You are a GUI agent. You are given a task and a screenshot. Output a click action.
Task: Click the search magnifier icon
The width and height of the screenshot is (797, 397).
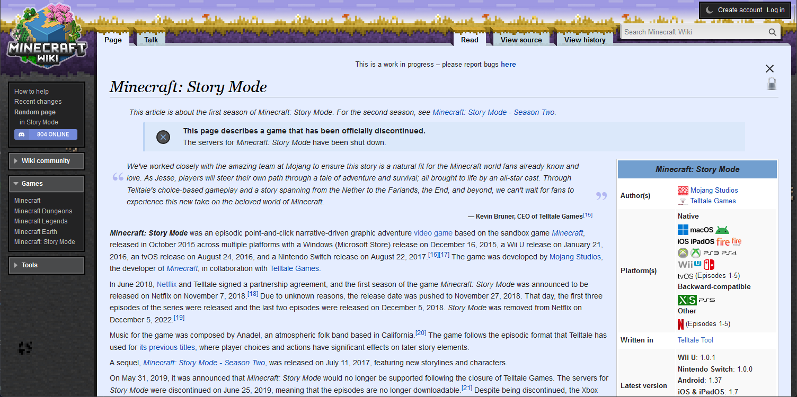coord(773,32)
